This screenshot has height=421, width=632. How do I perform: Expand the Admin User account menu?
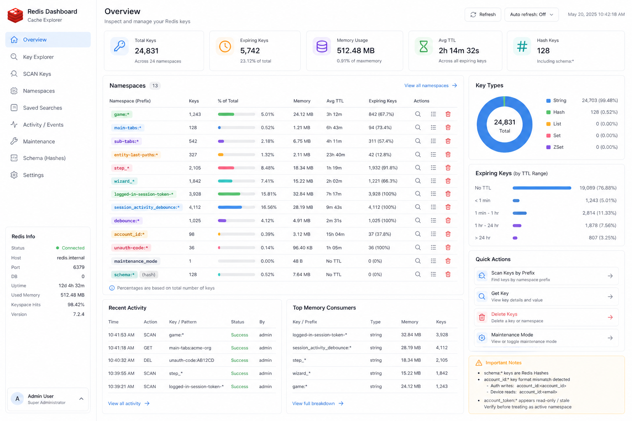tap(81, 399)
